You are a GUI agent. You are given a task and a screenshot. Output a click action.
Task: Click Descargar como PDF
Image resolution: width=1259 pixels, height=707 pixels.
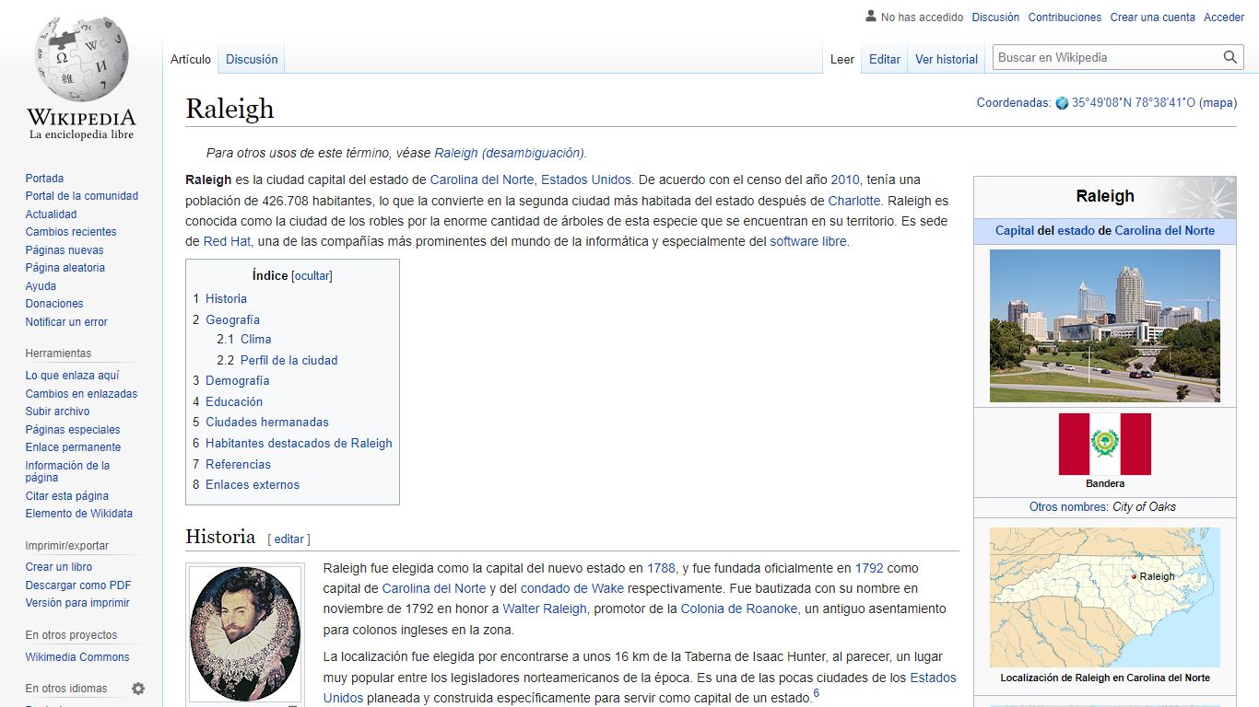[78, 585]
